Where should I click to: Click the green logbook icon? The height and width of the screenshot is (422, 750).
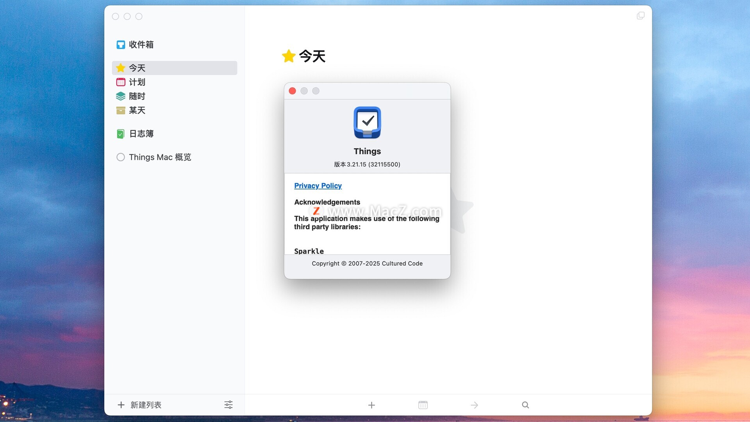point(121,134)
